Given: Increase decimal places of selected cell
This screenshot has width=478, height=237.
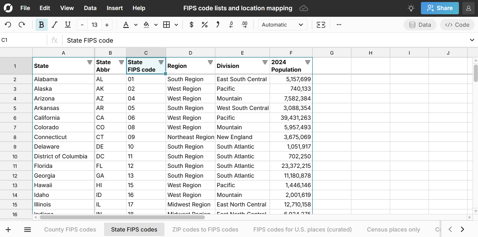Looking at the screenshot, I should tap(244, 25).
